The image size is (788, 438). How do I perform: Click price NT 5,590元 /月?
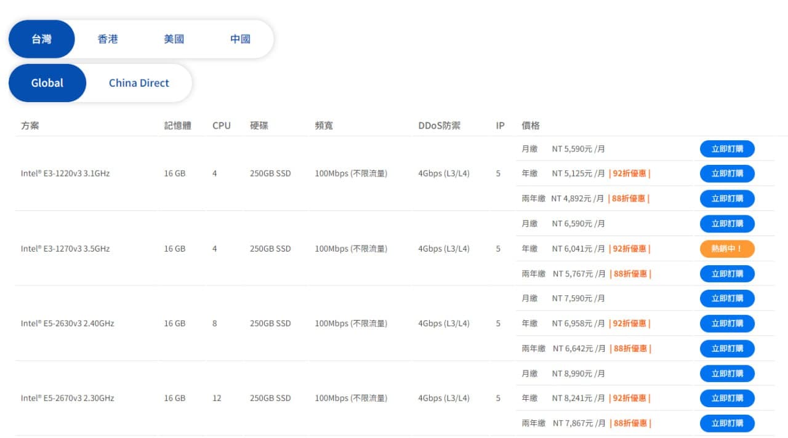tap(579, 149)
